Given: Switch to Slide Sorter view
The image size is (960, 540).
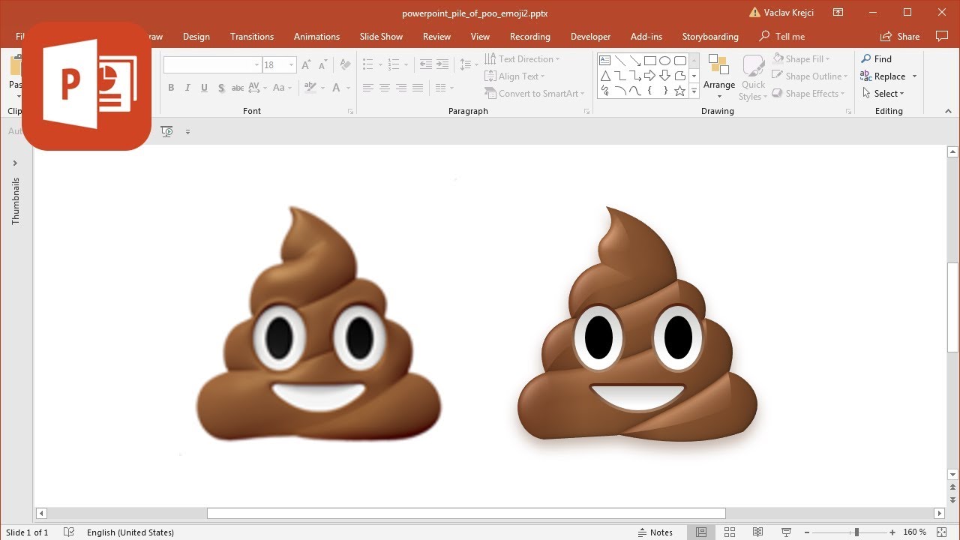Looking at the screenshot, I should [730, 532].
